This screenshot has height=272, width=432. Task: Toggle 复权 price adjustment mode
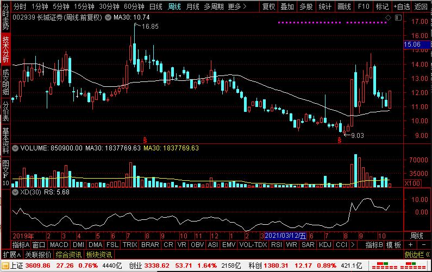pyautogui.click(x=268, y=7)
